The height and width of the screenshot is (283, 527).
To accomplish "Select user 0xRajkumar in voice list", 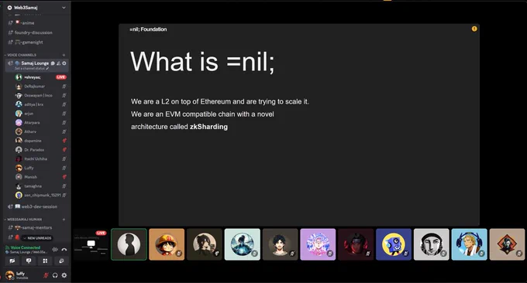I will (34, 86).
